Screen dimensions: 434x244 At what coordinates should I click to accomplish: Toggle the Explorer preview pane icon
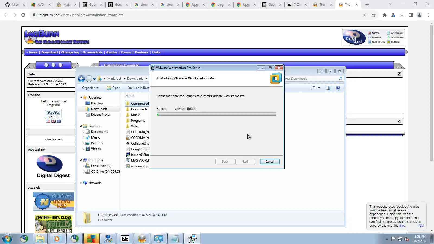328,88
